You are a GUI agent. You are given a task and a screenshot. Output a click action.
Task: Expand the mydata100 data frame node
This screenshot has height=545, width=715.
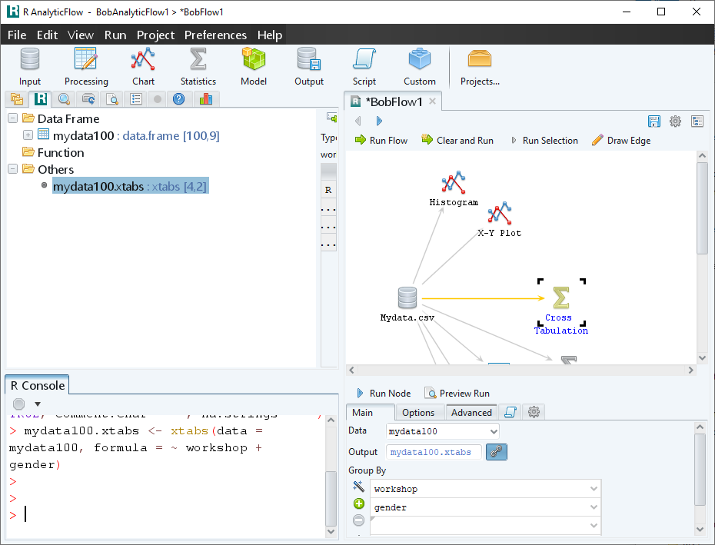point(28,135)
